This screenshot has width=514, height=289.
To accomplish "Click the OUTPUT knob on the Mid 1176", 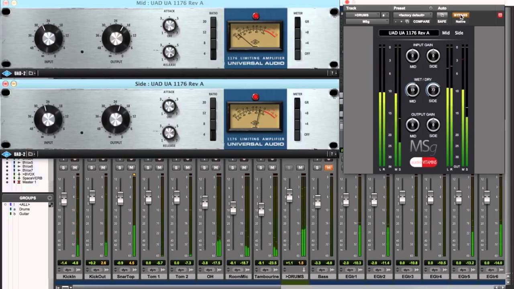I will [116, 39].
